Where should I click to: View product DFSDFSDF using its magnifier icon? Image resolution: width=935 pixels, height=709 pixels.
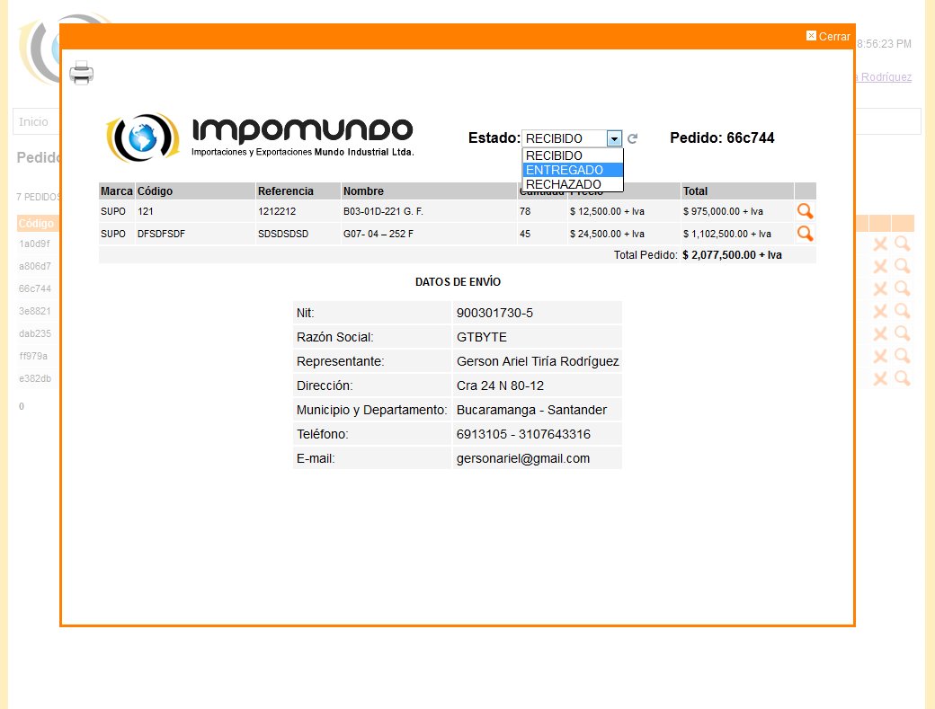[805, 234]
